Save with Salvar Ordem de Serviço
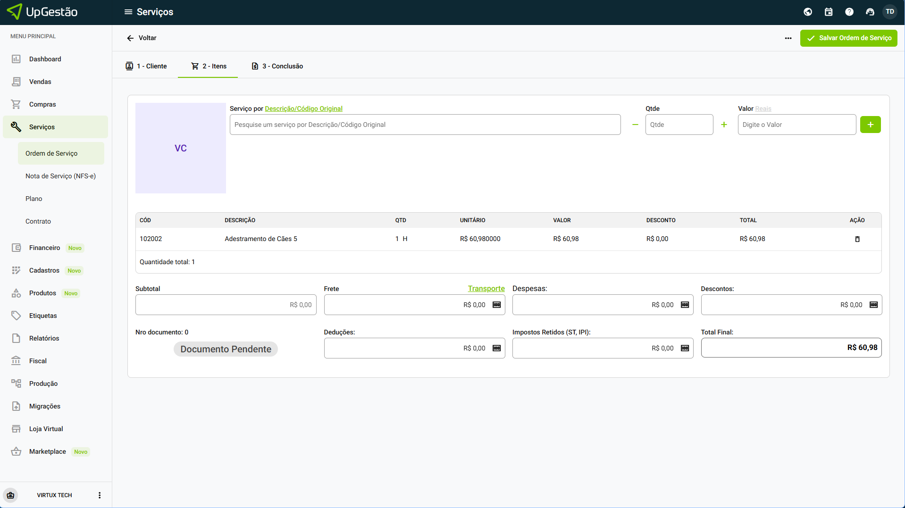The height and width of the screenshot is (508, 905). [848, 38]
